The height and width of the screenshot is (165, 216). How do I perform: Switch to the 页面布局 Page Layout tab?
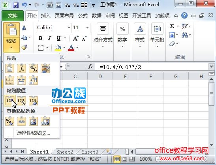(x=64, y=16)
